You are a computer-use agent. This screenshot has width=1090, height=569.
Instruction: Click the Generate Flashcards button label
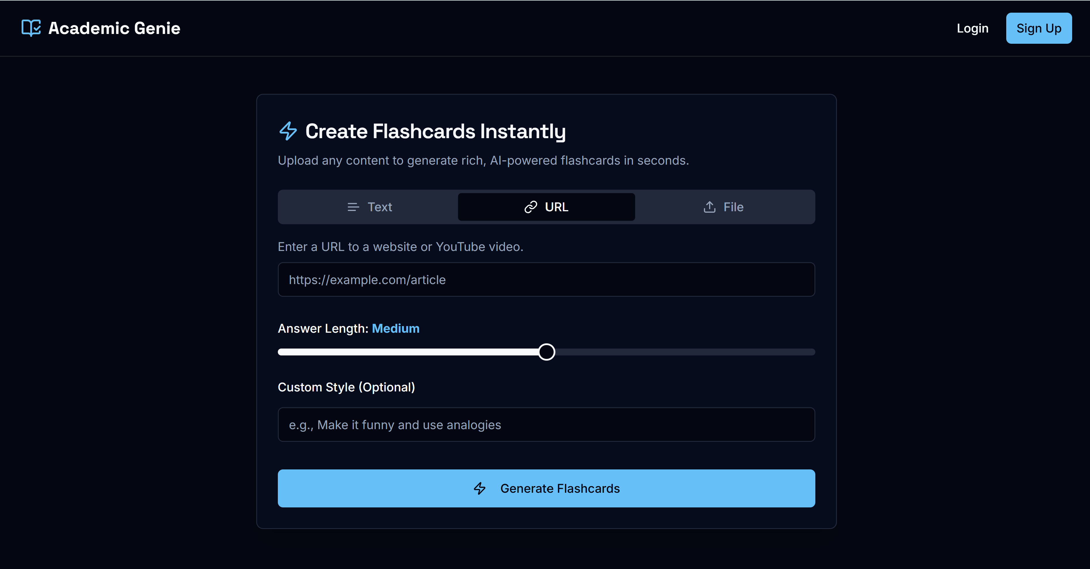(560, 489)
